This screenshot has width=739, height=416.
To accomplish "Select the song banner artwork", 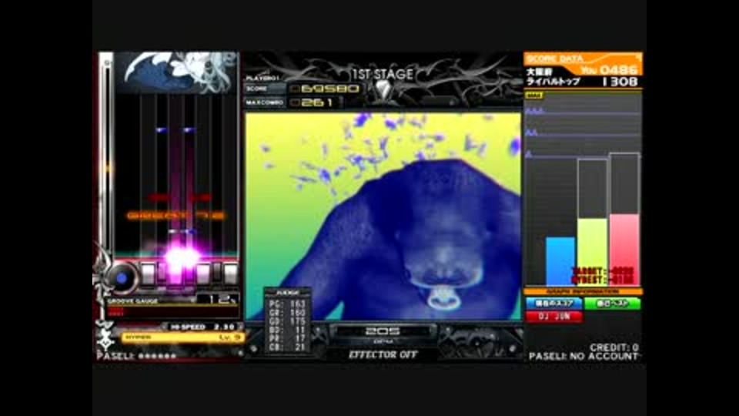I will (x=176, y=72).
